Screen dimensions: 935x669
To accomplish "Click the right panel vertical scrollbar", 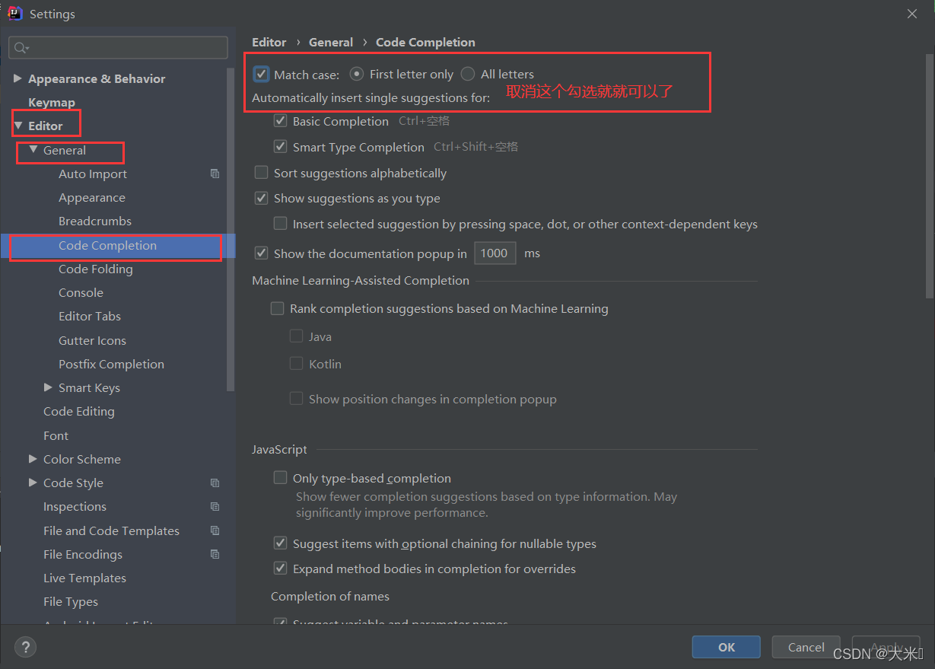I will coord(929,176).
